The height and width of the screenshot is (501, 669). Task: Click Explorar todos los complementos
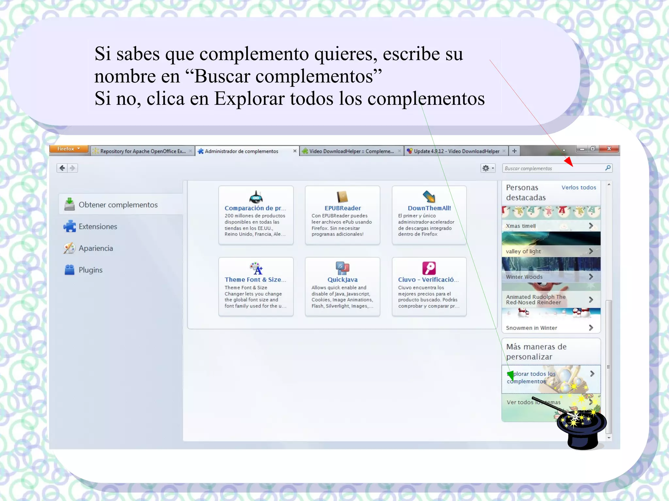(551, 379)
